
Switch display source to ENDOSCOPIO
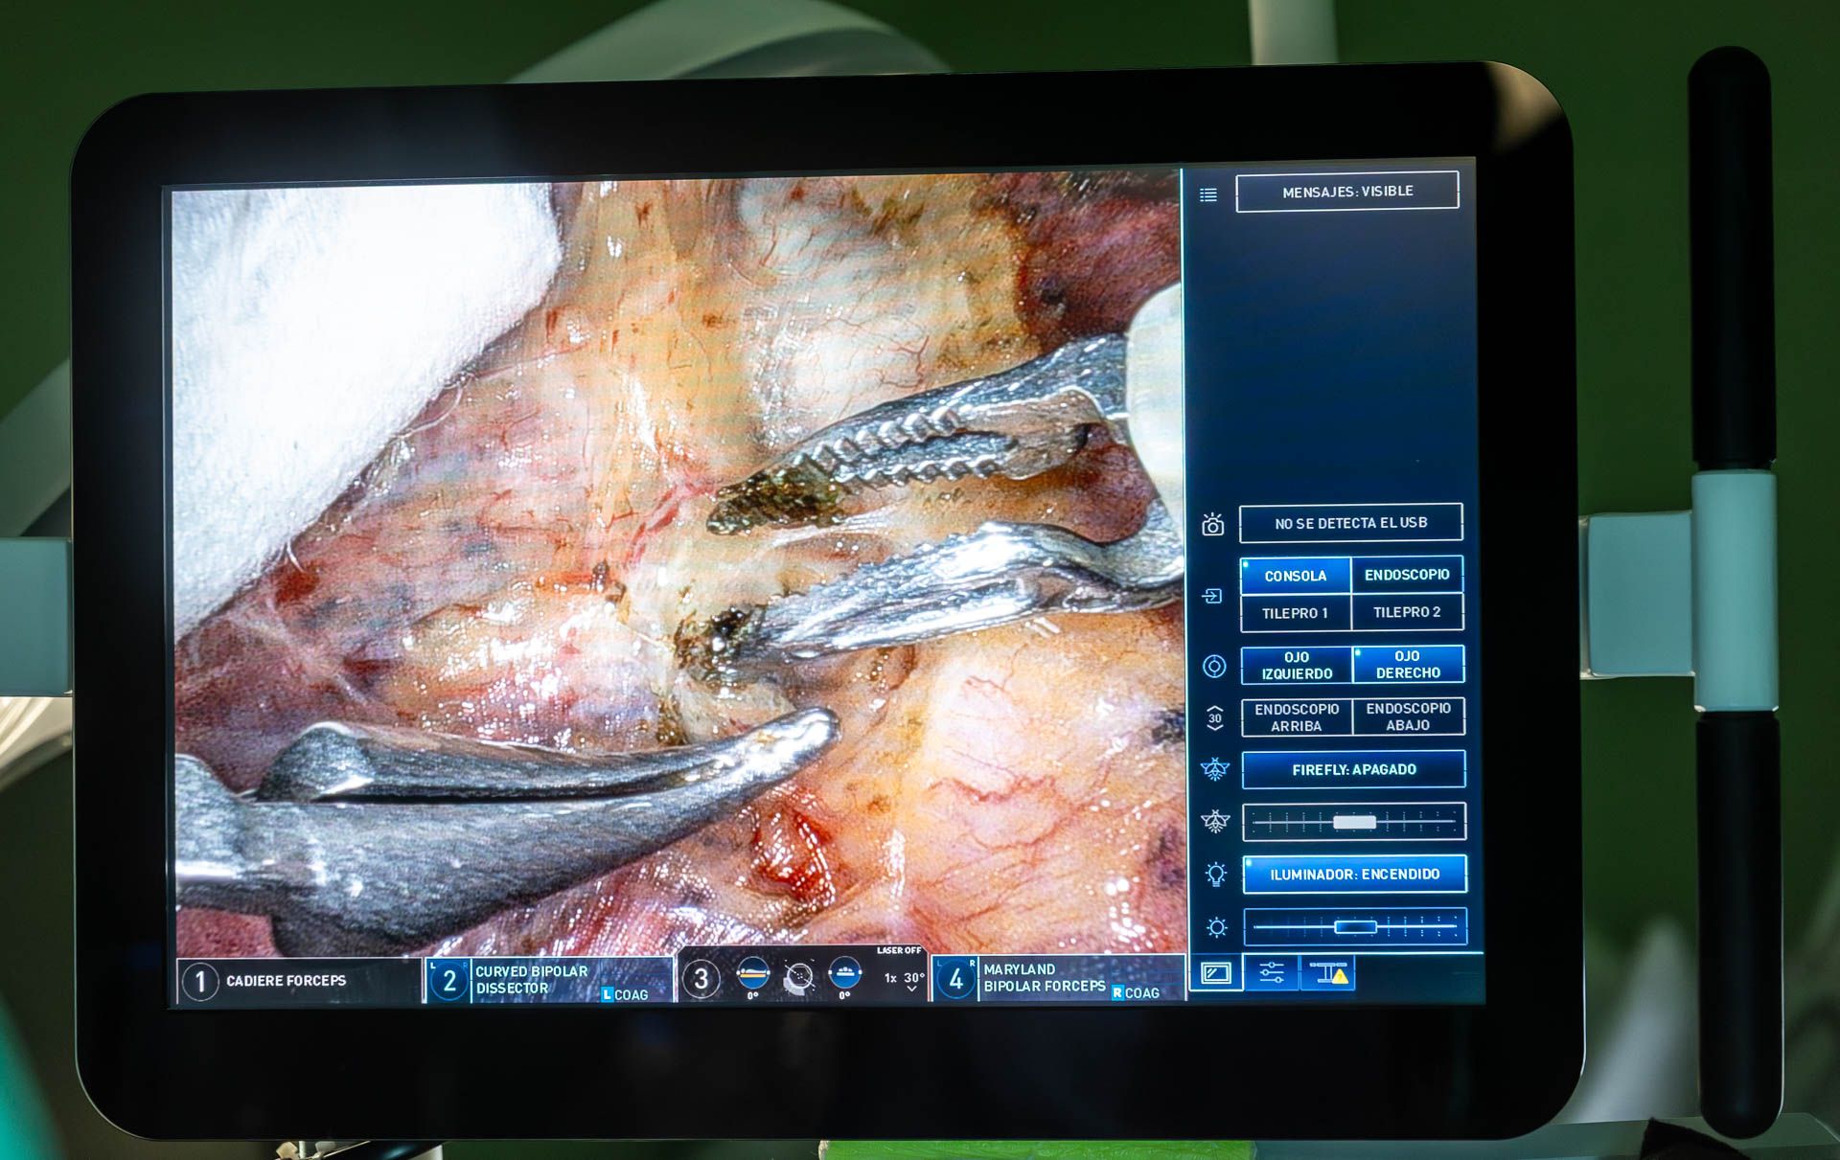point(1408,575)
